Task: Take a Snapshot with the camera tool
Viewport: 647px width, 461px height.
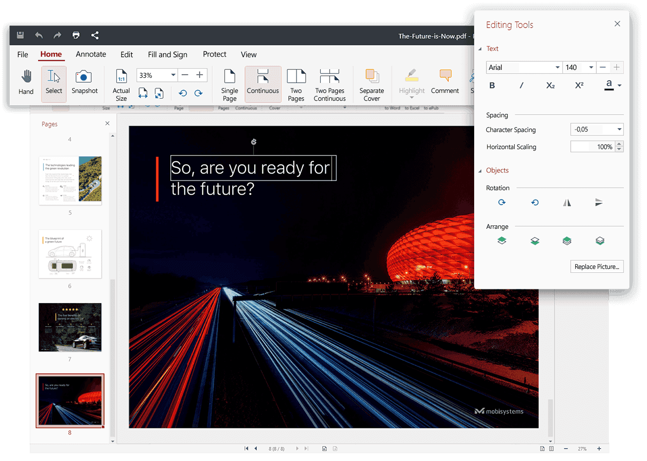Action: 84,82
